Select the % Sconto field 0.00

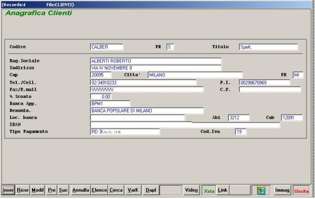click(101, 96)
